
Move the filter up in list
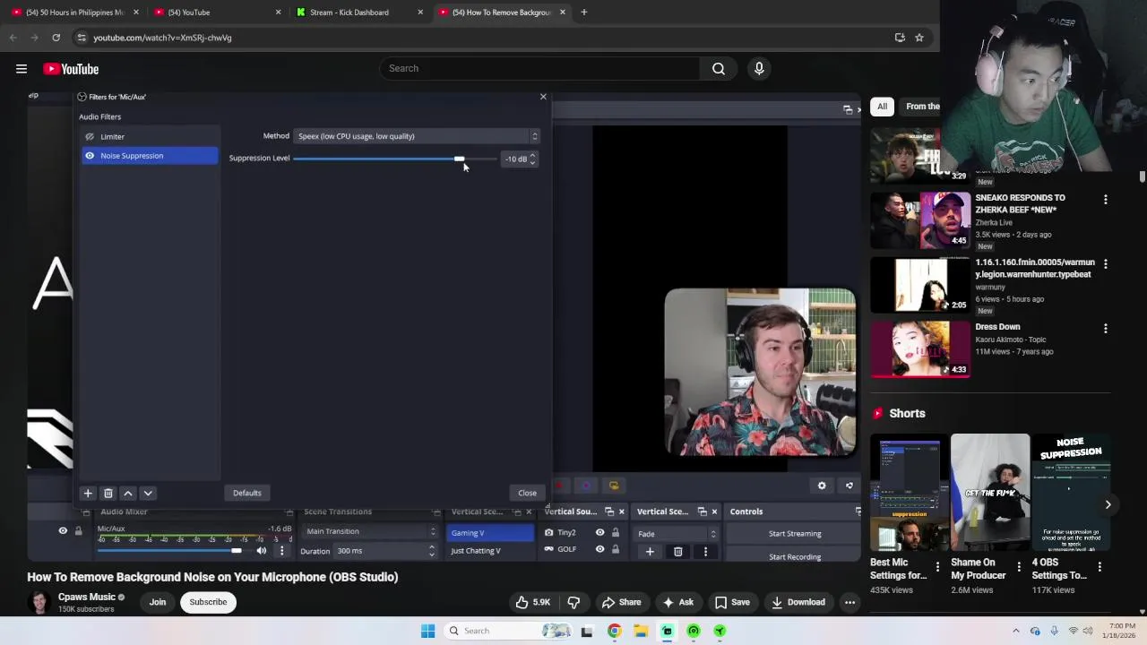[128, 494]
